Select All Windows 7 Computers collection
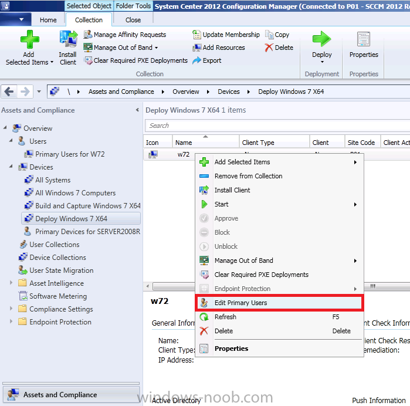 [70, 193]
